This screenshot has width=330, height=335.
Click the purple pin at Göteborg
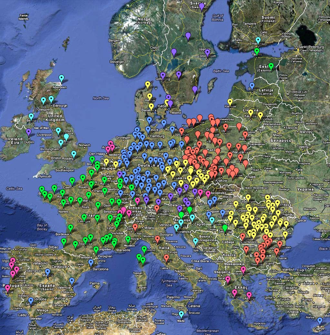[163, 76]
